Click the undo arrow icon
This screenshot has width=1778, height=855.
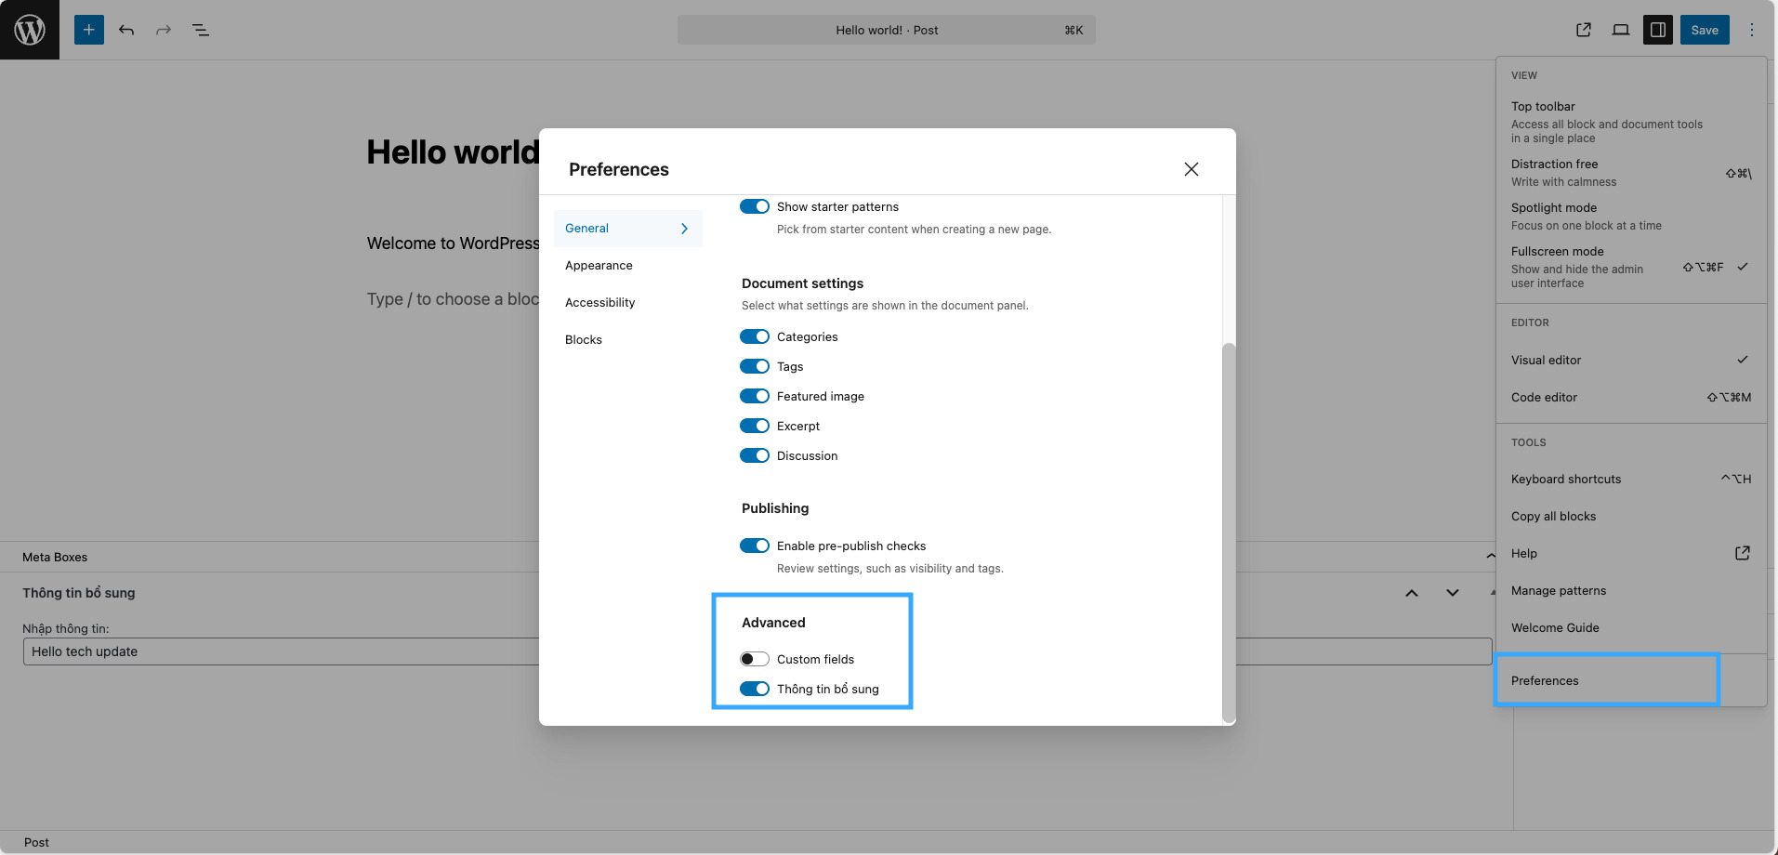pyautogui.click(x=126, y=30)
